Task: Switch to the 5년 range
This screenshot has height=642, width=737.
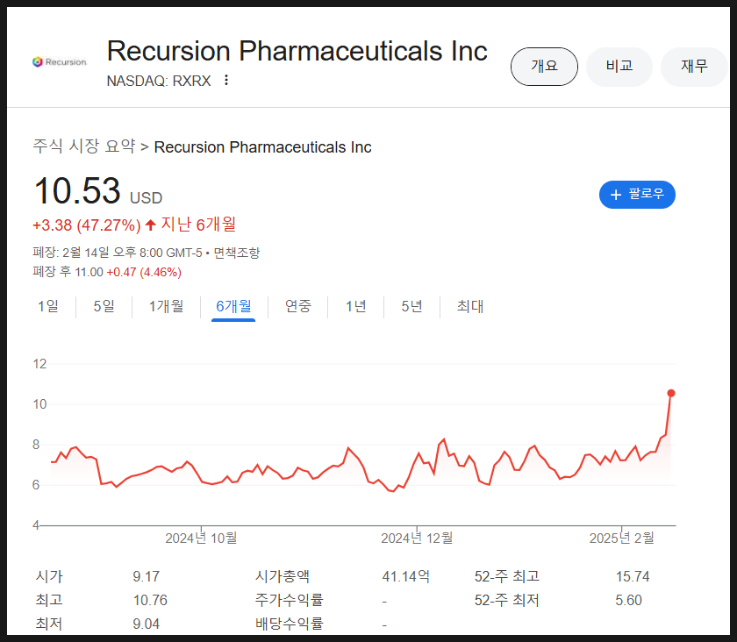Action: pos(411,307)
